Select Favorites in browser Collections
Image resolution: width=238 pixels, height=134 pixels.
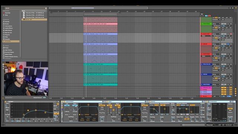click(x=7, y=13)
